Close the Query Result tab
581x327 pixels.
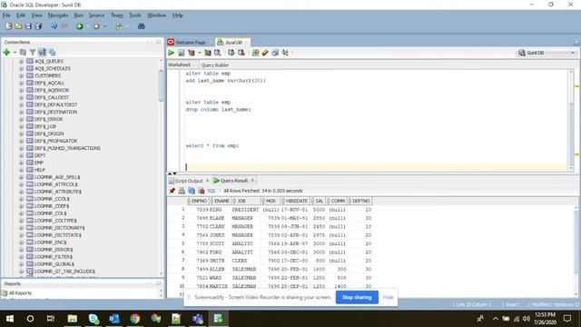pyautogui.click(x=252, y=181)
